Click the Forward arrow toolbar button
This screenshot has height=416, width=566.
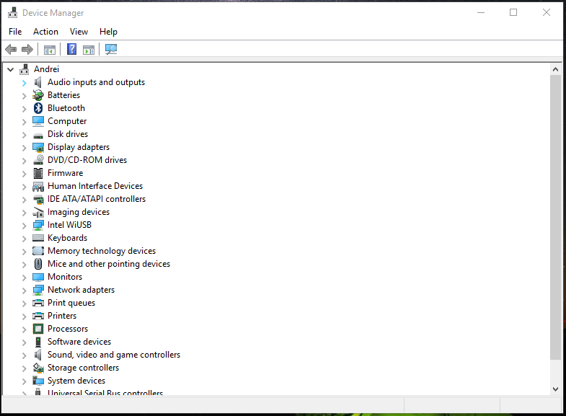[27, 49]
